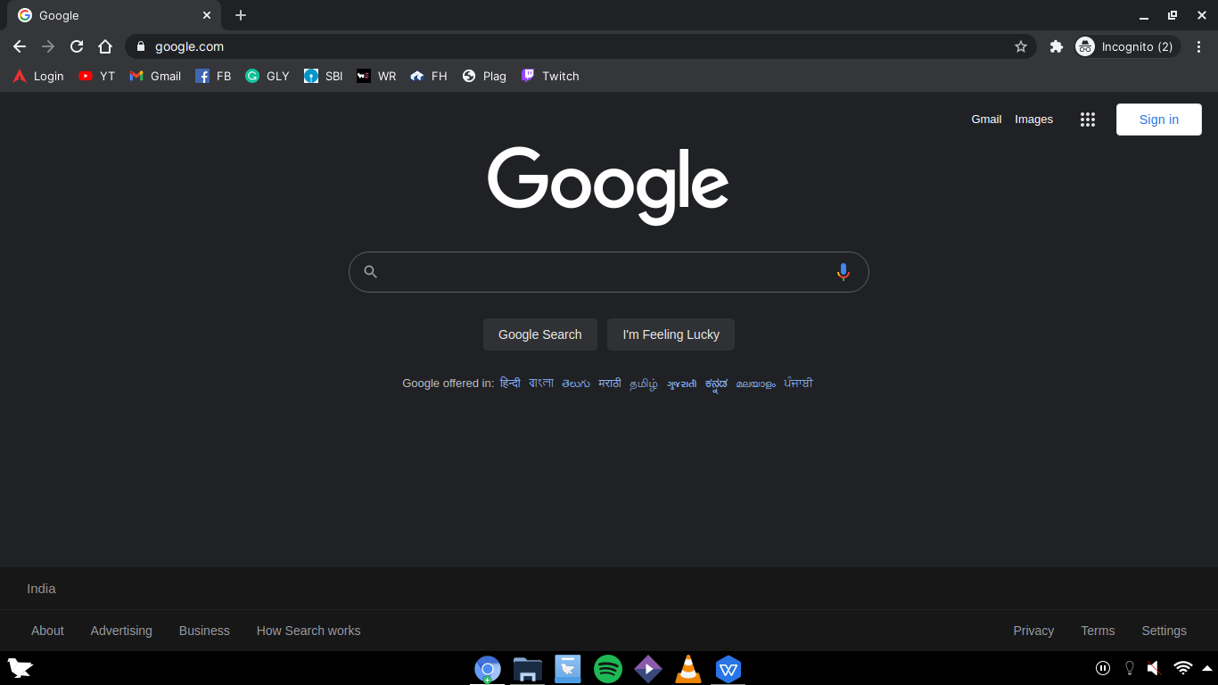Click the Sign in button
This screenshot has height=685, width=1218.
pyautogui.click(x=1159, y=120)
